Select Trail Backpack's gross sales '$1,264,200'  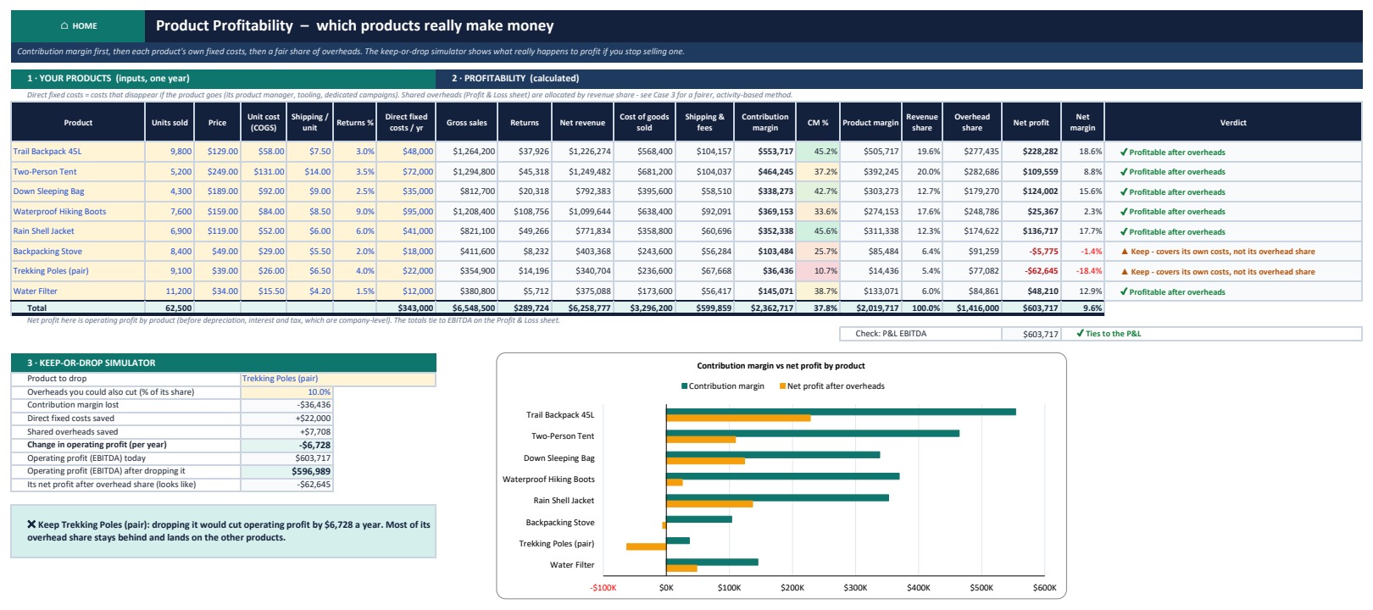coord(467,152)
